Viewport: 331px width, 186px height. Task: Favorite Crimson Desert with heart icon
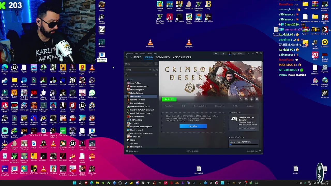257,99
